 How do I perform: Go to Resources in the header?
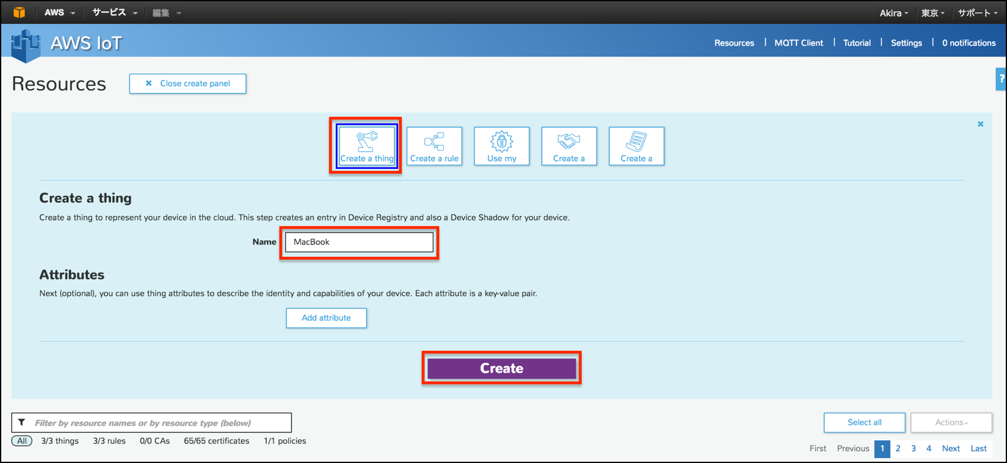(734, 43)
